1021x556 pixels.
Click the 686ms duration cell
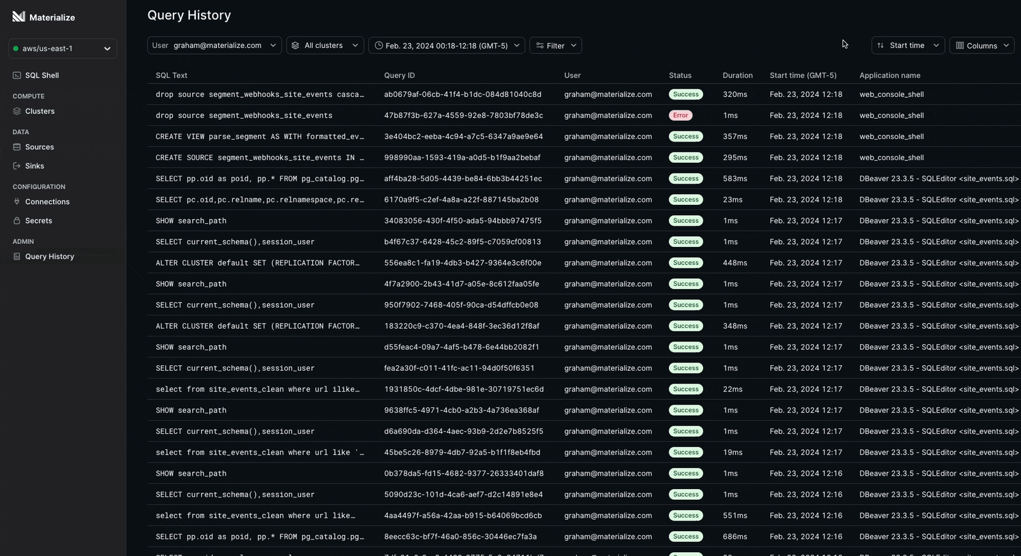pyautogui.click(x=735, y=537)
